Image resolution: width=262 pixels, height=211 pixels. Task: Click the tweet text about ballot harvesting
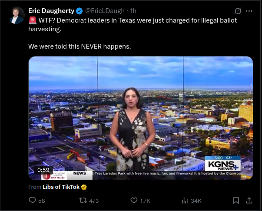(x=133, y=33)
